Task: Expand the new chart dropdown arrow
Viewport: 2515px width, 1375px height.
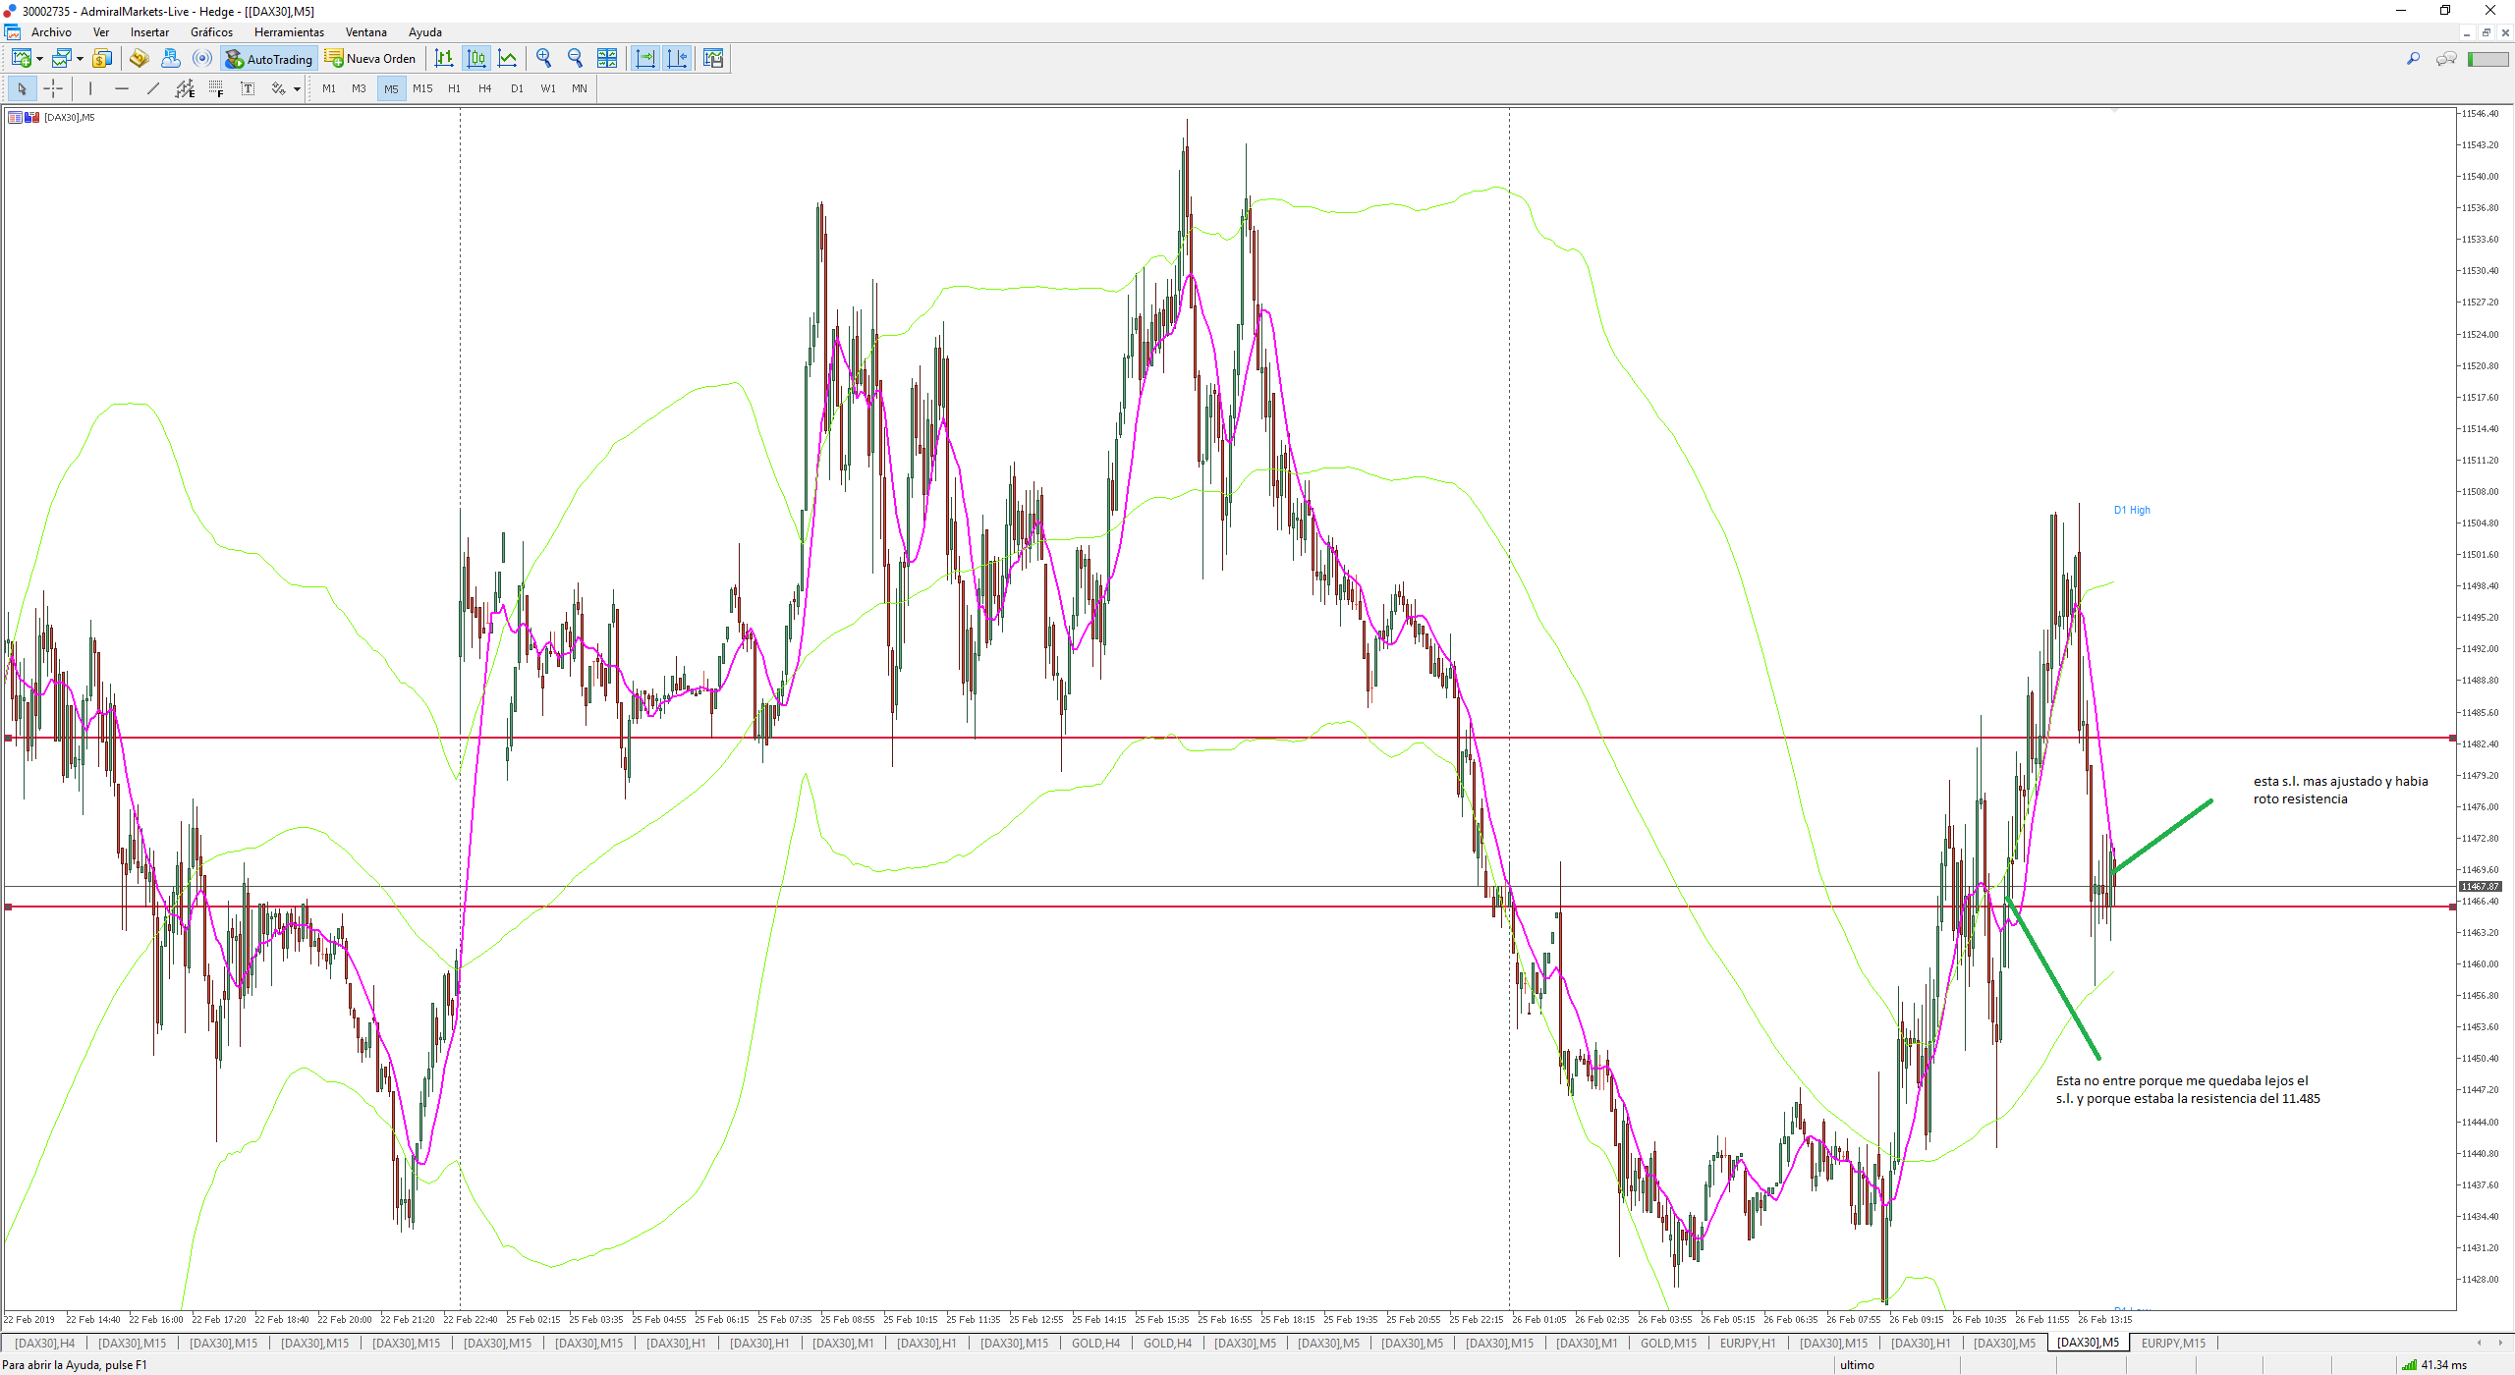Action: point(39,59)
